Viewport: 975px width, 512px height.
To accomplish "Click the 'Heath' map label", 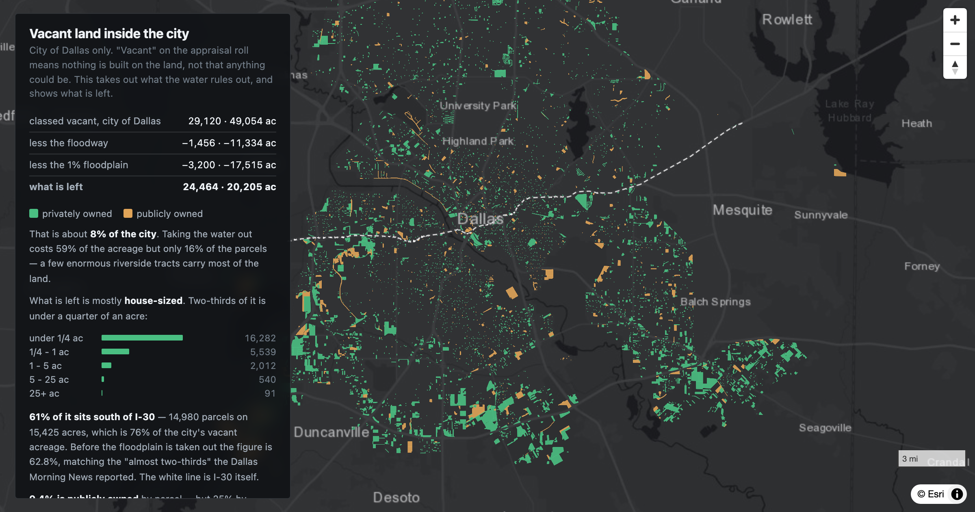I will point(916,124).
